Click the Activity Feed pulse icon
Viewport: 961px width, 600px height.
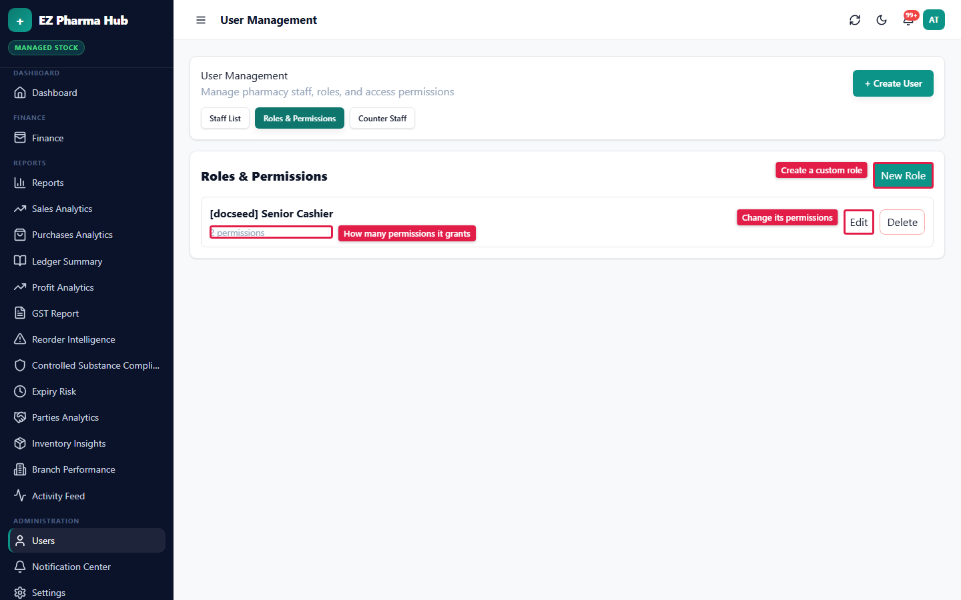tap(20, 496)
